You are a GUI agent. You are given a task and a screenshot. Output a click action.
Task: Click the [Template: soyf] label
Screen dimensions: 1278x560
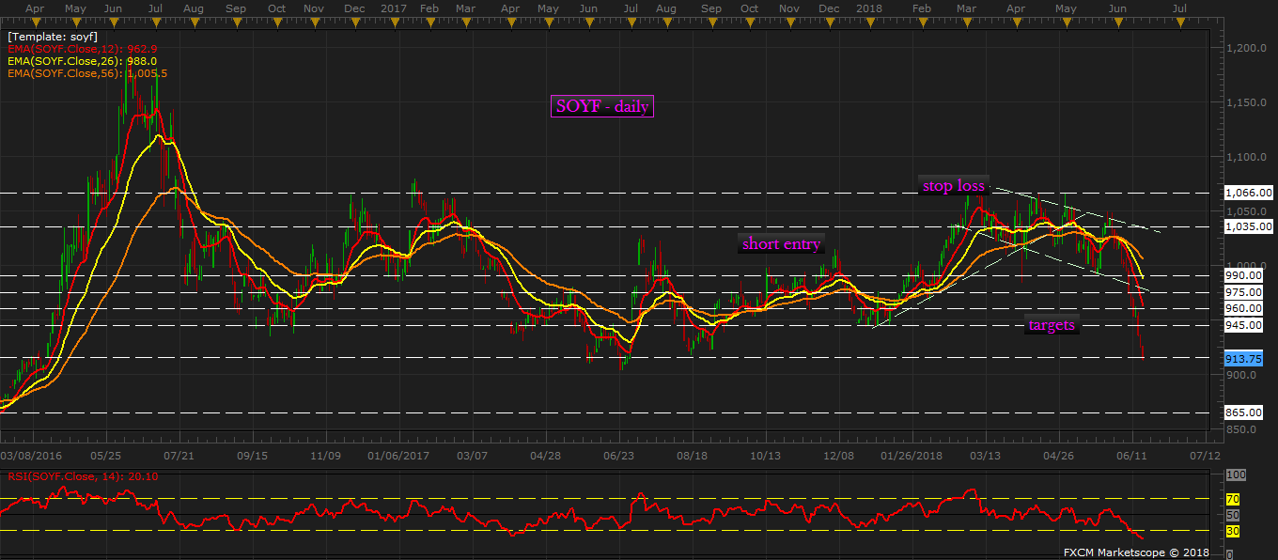[x=51, y=36]
